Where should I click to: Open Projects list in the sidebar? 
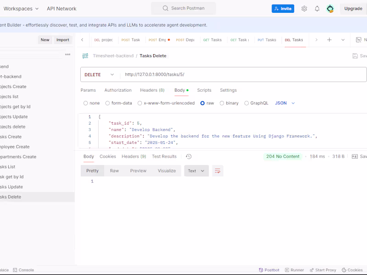pyautogui.click(x=37, y=97)
